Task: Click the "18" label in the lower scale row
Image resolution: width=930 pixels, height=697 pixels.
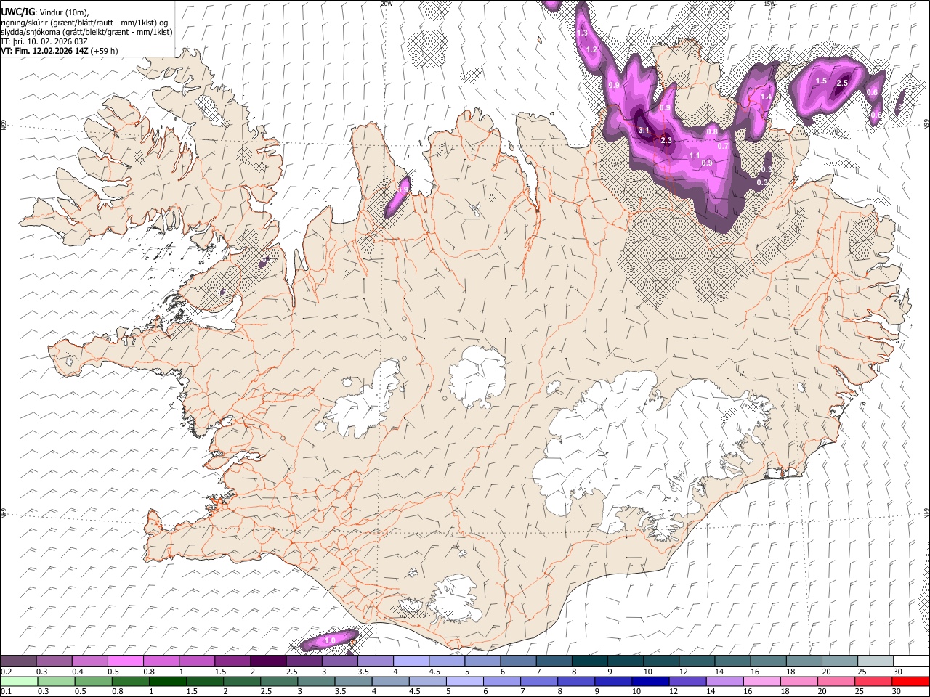Action: 787,691
